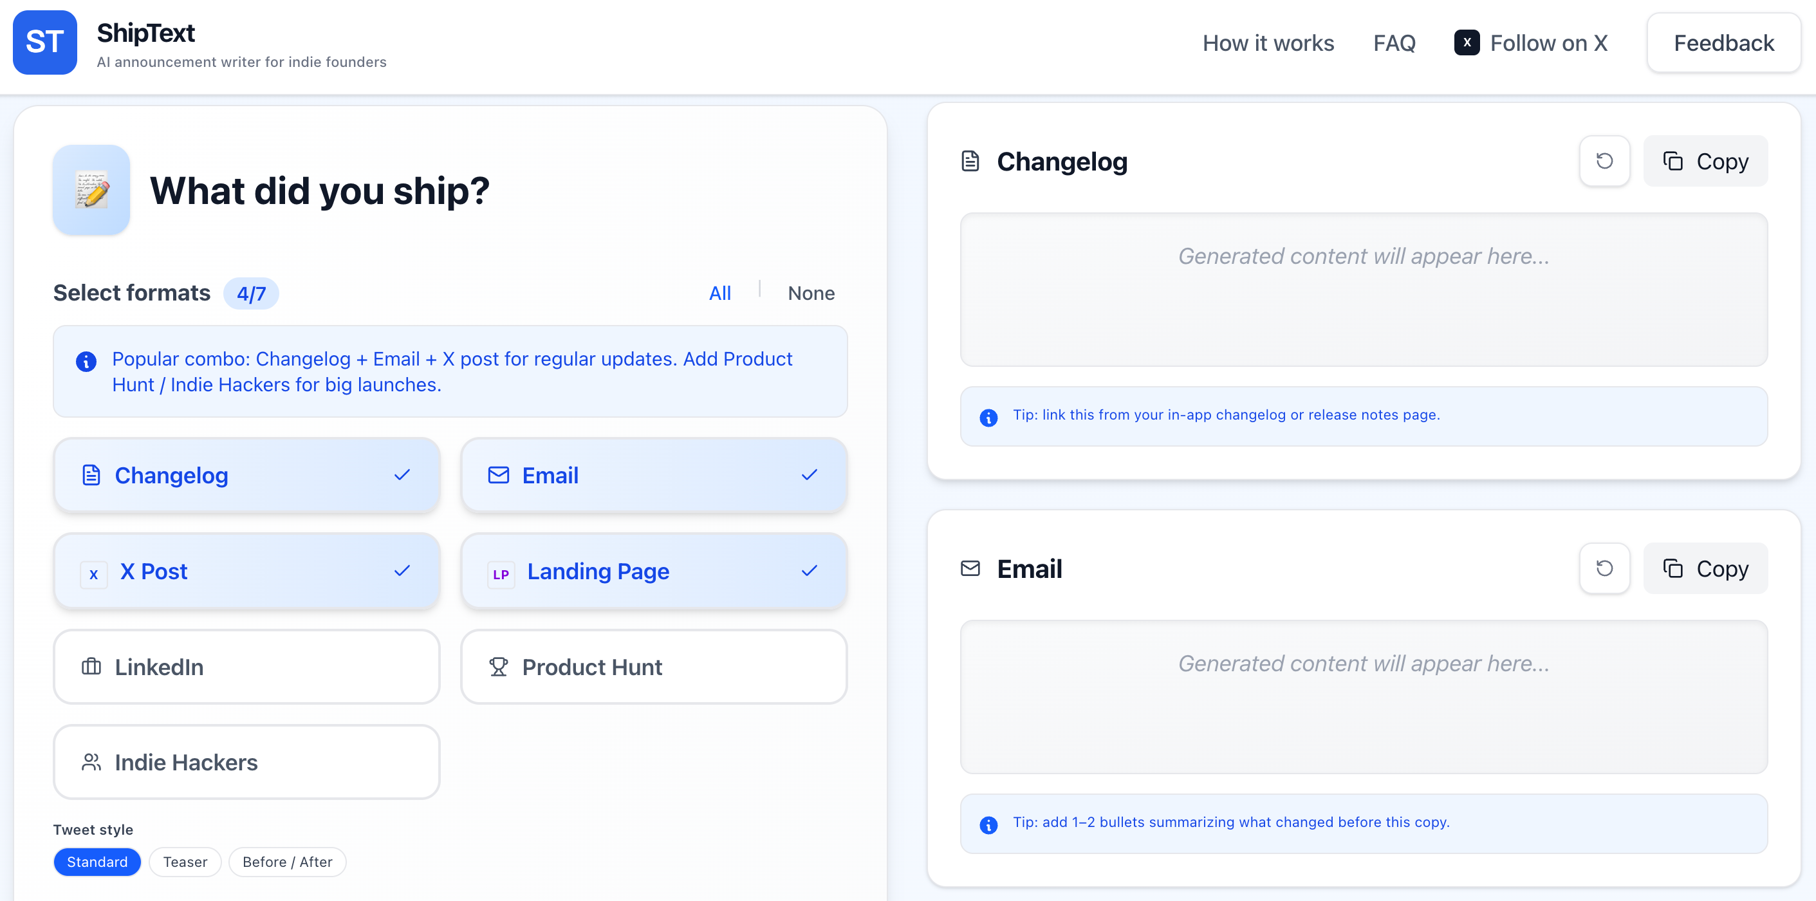
Task: Copy the Changelog content
Action: (1705, 162)
